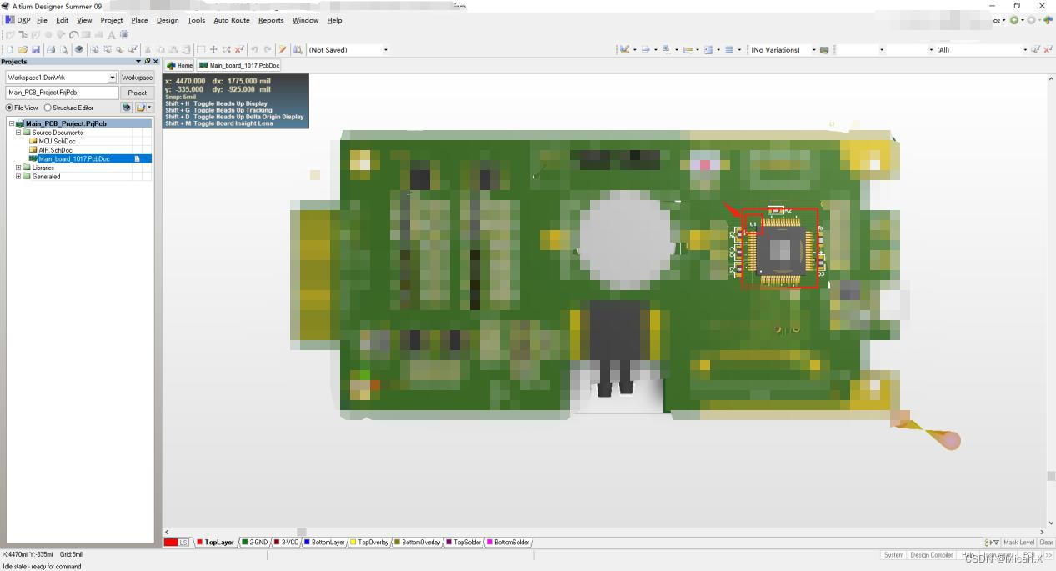Open the MCU.SchDoc source document
1056x571 pixels.
[55, 141]
